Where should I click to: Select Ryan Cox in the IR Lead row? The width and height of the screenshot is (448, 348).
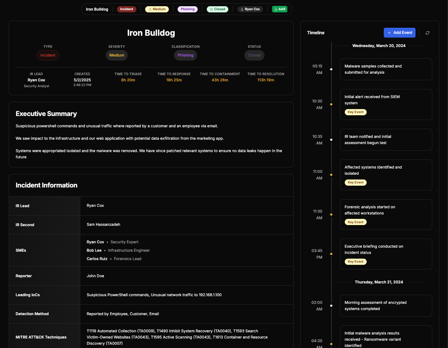click(95, 205)
